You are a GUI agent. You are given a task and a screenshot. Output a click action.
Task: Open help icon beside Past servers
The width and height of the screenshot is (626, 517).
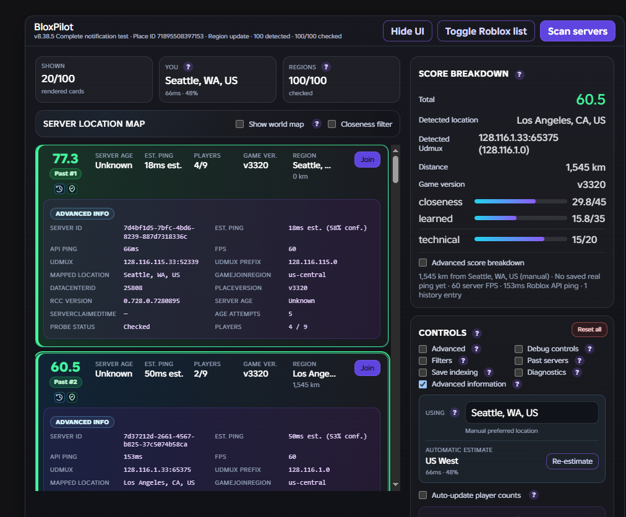point(579,361)
